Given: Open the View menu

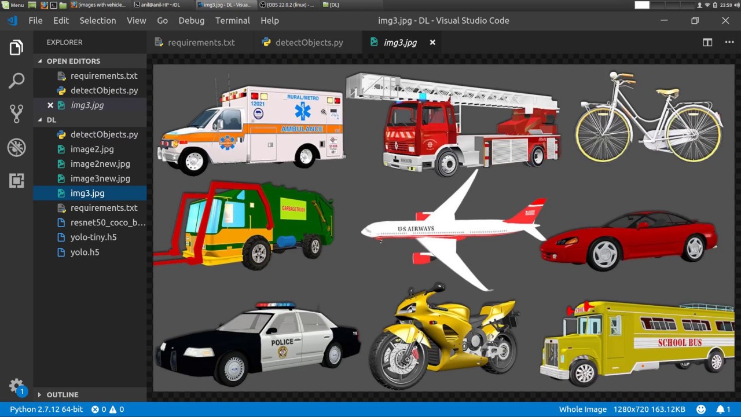Looking at the screenshot, I should [x=136, y=20].
